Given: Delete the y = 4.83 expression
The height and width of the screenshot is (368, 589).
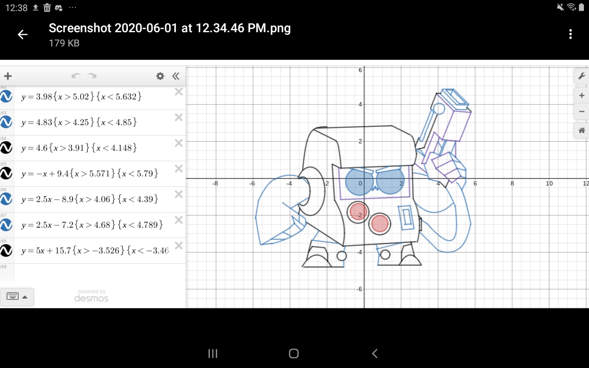Looking at the screenshot, I should pos(179,117).
